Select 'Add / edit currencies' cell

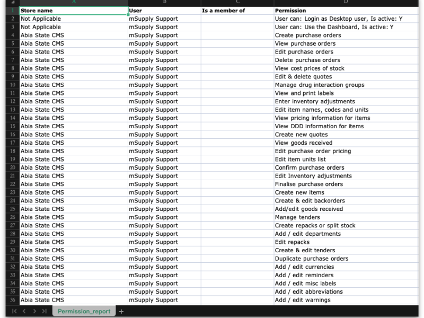[x=346, y=267]
